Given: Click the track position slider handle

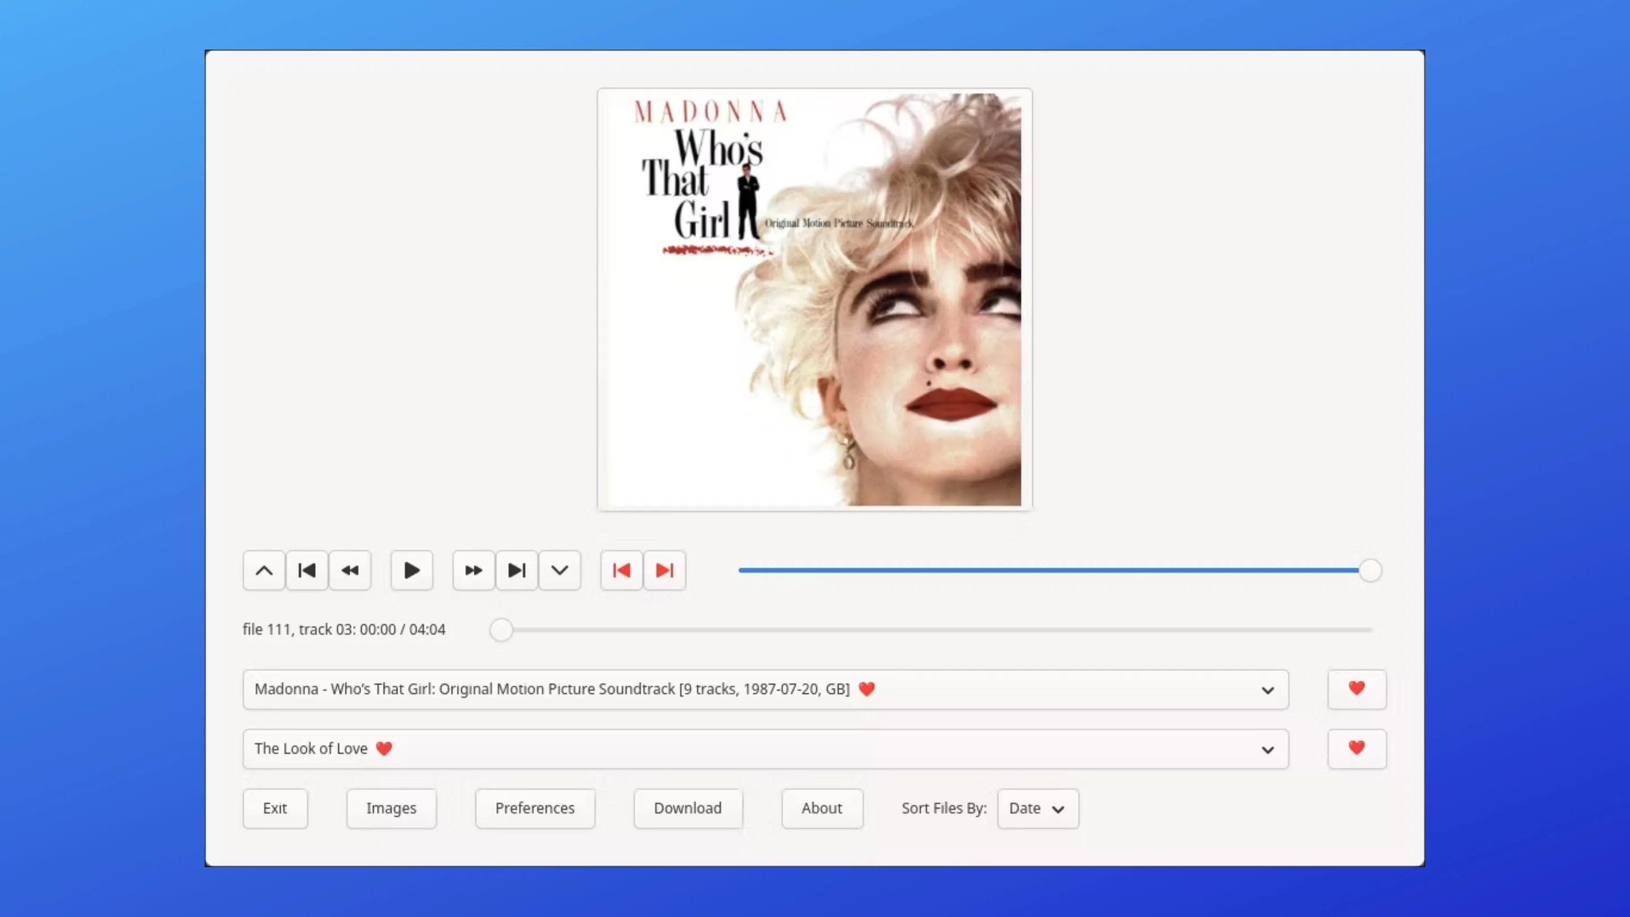Looking at the screenshot, I should pyautogui.click(x=501, y=629).
